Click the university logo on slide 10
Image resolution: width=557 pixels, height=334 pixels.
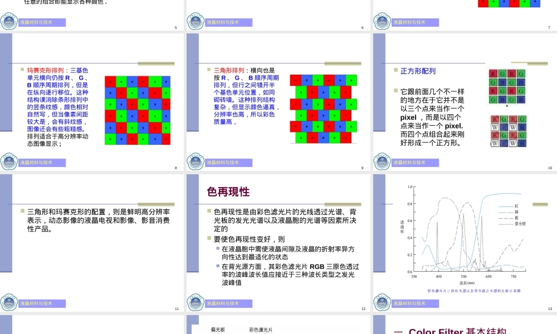[x=382, y=161]
